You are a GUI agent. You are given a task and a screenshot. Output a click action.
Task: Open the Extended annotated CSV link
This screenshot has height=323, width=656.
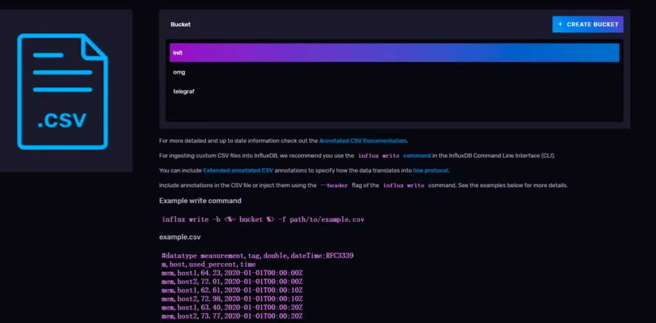pos(238,170)
